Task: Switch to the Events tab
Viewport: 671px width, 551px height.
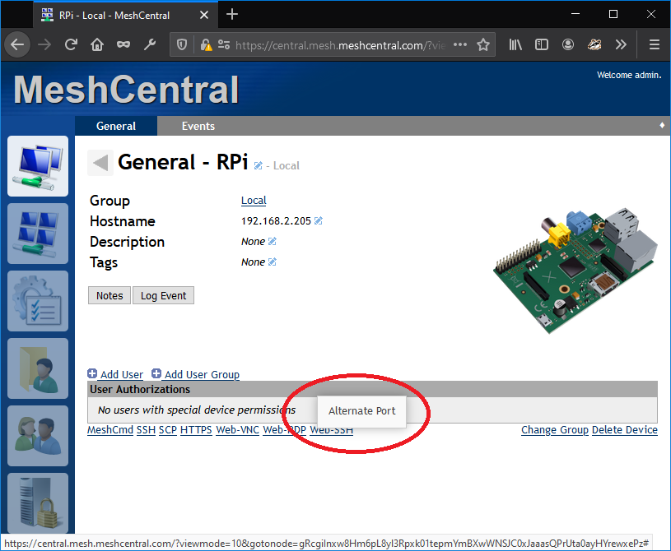Action: (x=198, y=126)
